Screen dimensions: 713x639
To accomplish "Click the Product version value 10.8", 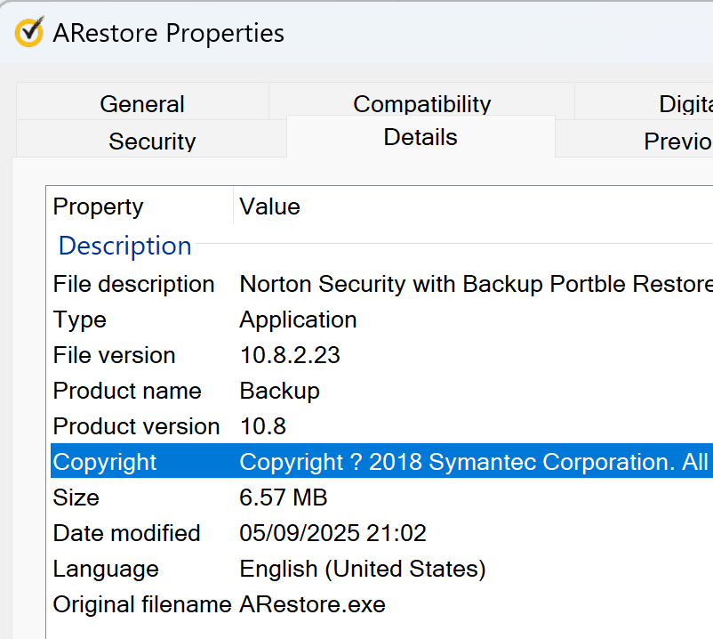I will click(263, 426).
